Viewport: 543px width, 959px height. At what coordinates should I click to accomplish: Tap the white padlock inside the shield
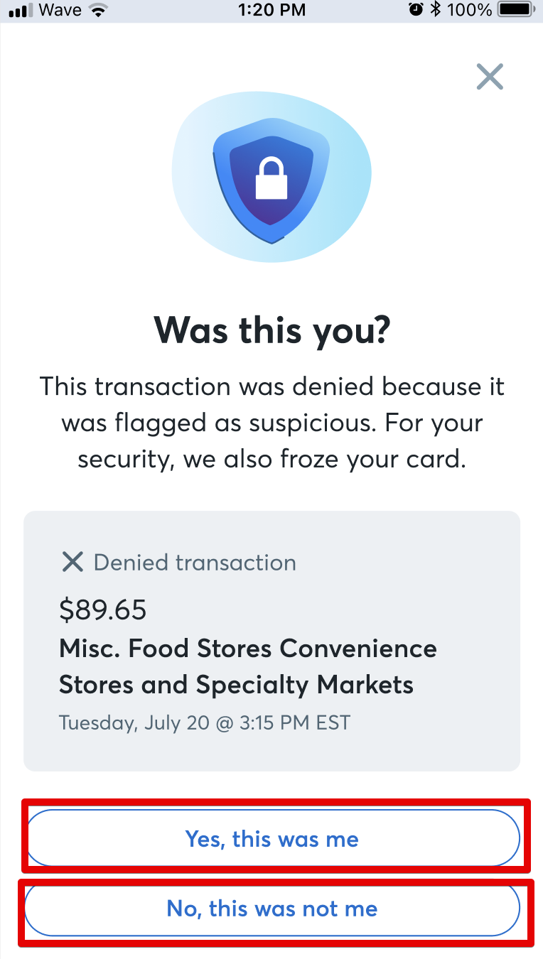coord(271,178)
